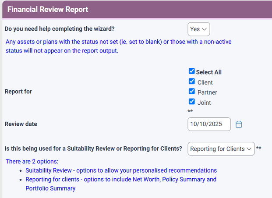Click the Suitability Review or Reporting question label
The image size is (272, 198).
[x=93, y=148]
